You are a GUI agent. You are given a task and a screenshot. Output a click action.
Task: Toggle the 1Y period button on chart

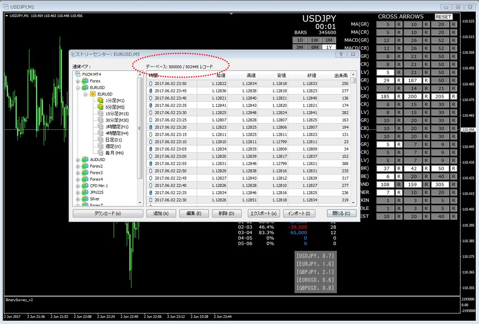[x=329, y=47]
